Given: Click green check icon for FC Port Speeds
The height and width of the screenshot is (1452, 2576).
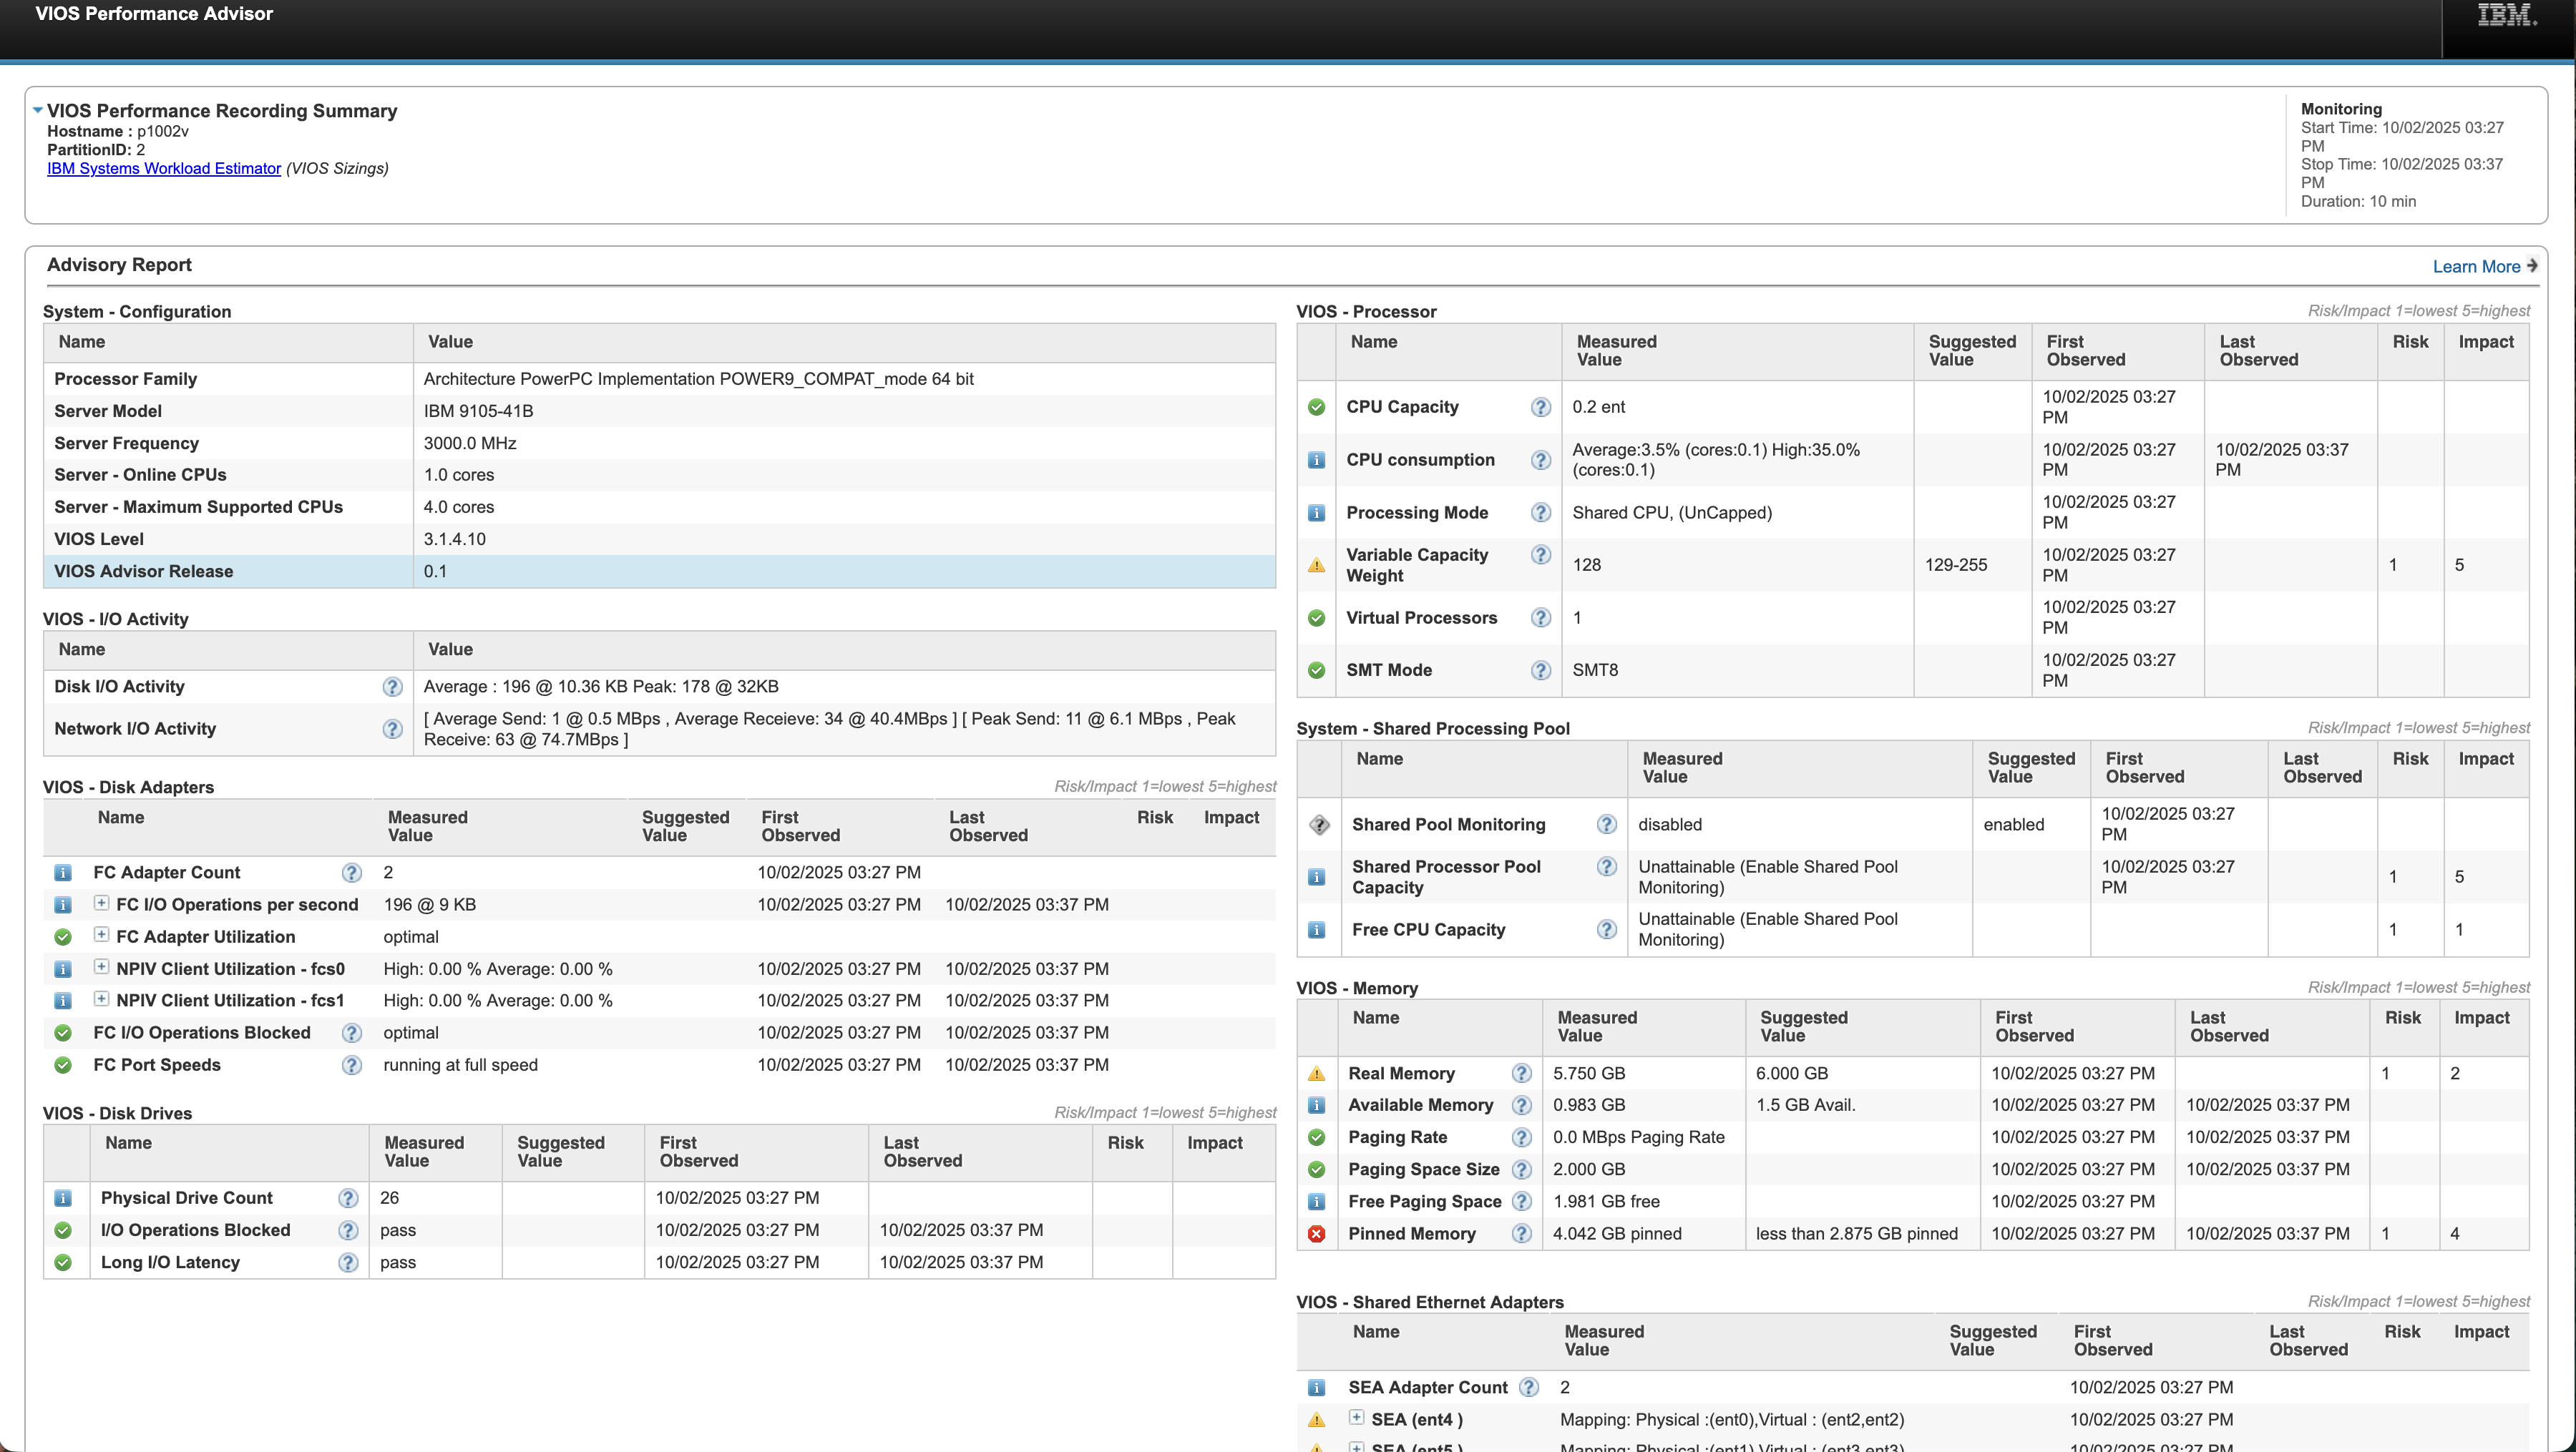Looking at the screenshot, I should click(63, 1065).
